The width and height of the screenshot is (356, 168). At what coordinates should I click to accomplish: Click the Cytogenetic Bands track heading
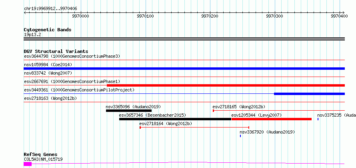point(48,30)
